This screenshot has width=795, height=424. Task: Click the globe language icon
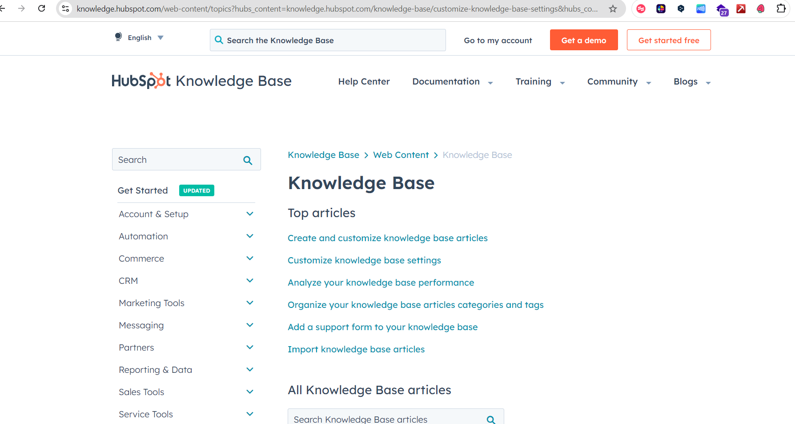118,37
